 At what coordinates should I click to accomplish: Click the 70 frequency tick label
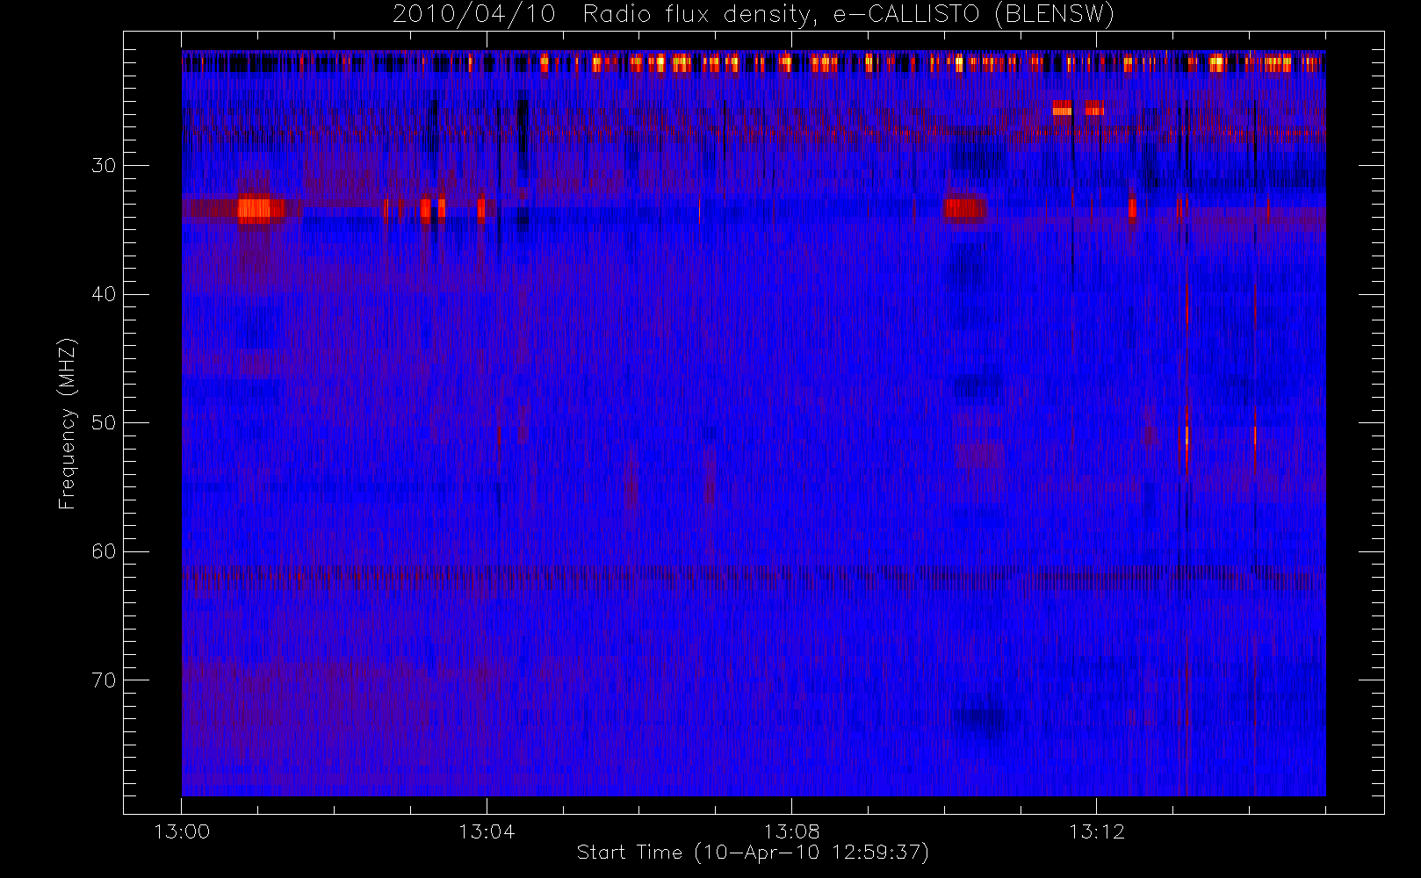(104, 680)
